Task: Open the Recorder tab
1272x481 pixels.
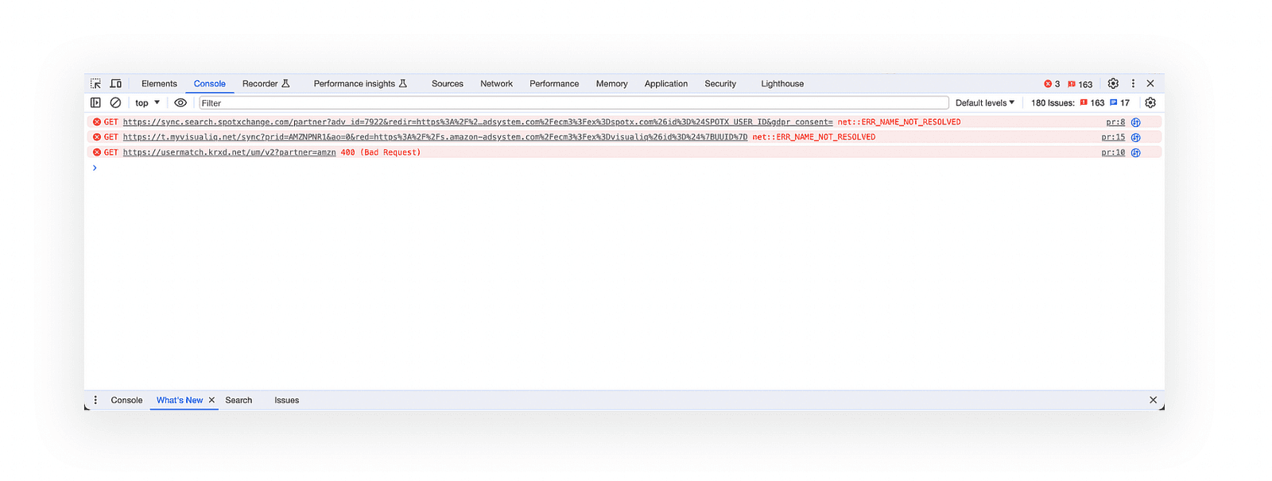Action: (x=266, y=83)
